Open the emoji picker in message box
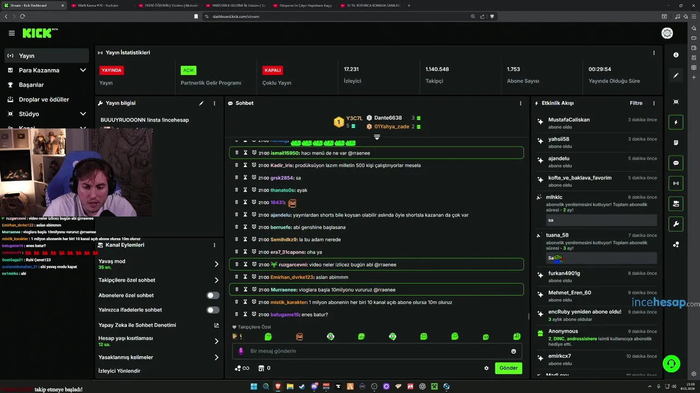Image resolution: width=700 pixels, height=393 pixels. coord(514,351)
